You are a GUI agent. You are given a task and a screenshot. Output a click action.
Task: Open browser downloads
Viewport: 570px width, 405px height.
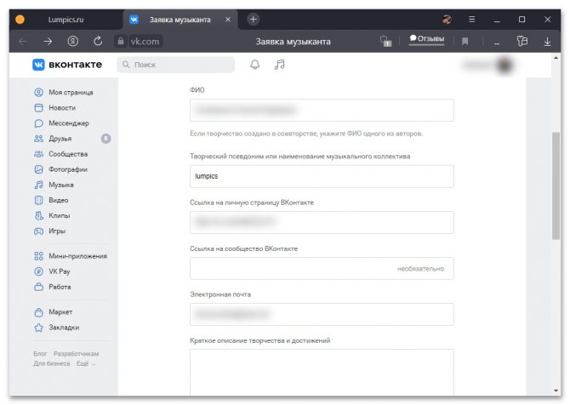pyautogui.click(x=547, y=42)
